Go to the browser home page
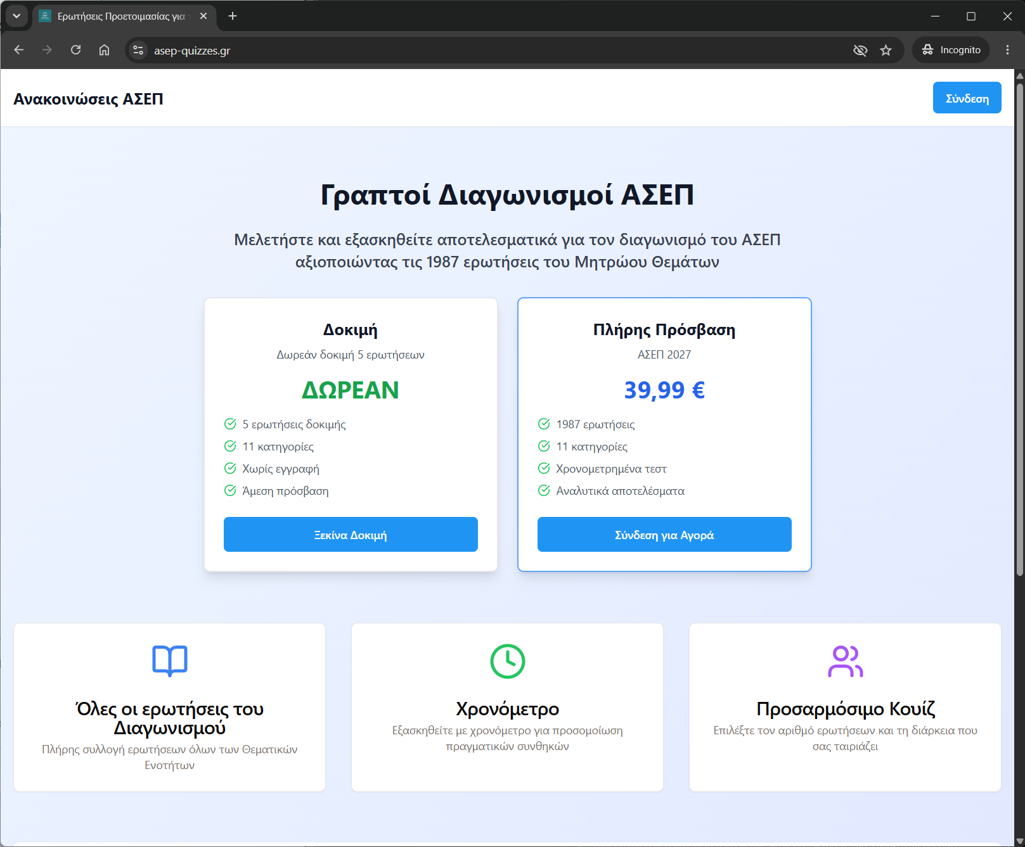The height and width of the screenshot is (847, 1025). click(x=104, y=50)
